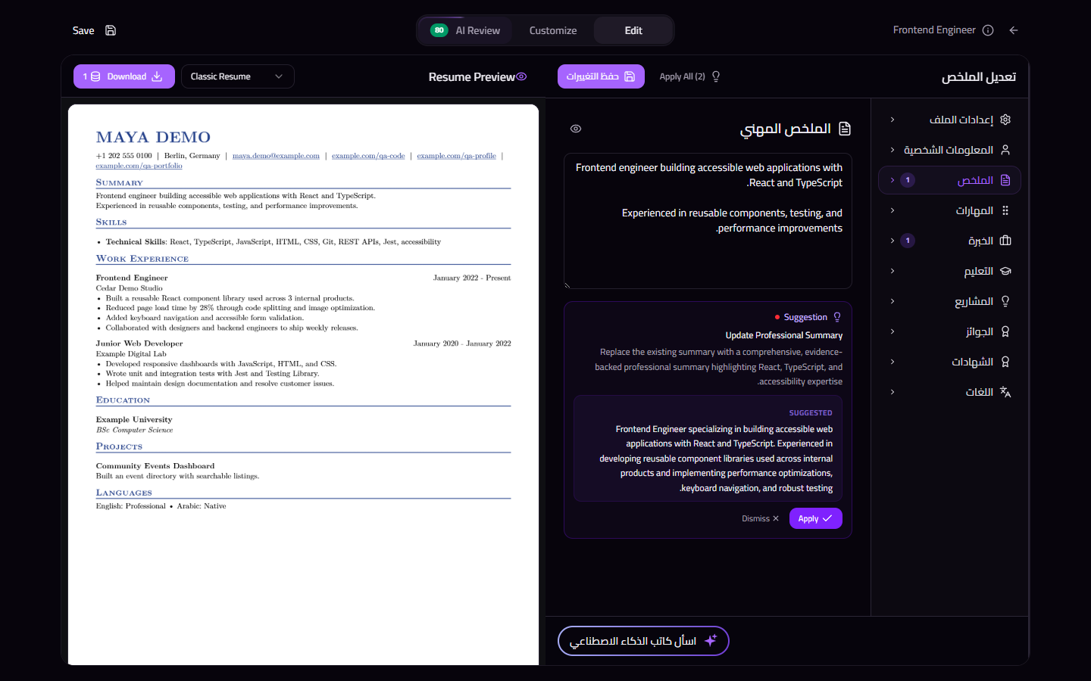Expand the التعليم section chevron

(892, 271)
